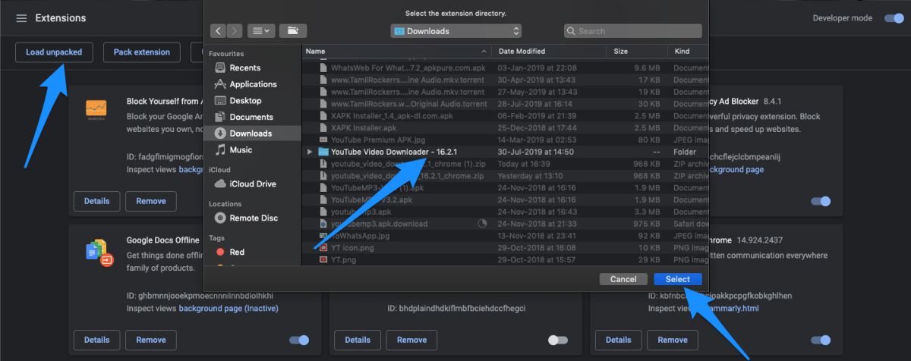Open Details for Google Docs Offline
This screenshot has width=911, height=361.
pyautogui.click(x=96, y=340)
